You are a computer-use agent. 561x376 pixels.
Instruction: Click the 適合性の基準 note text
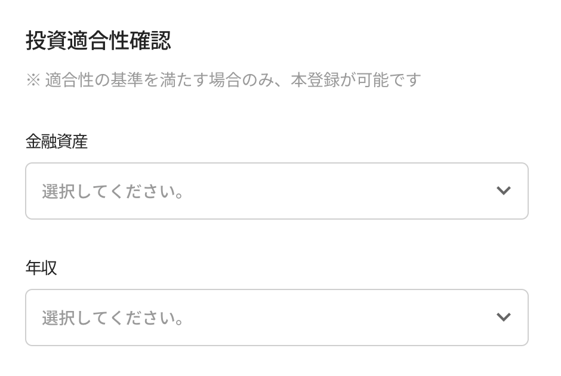[x=119, y=80]
